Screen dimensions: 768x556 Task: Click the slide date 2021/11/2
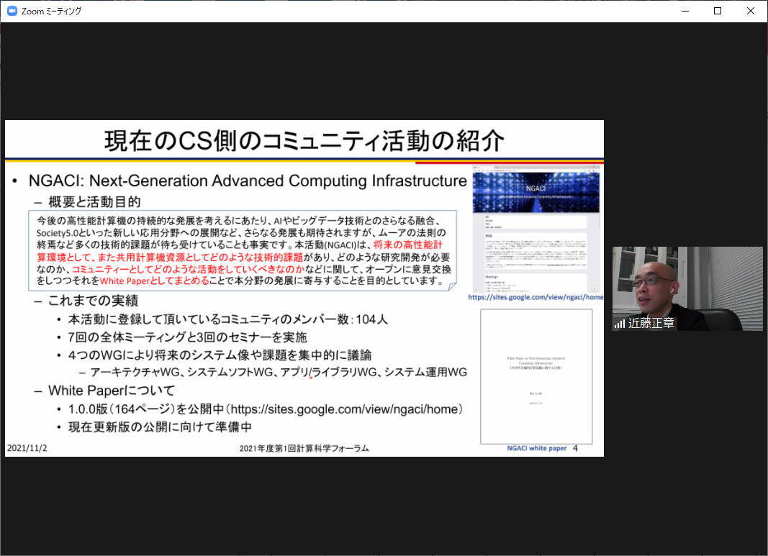(27, 448)
